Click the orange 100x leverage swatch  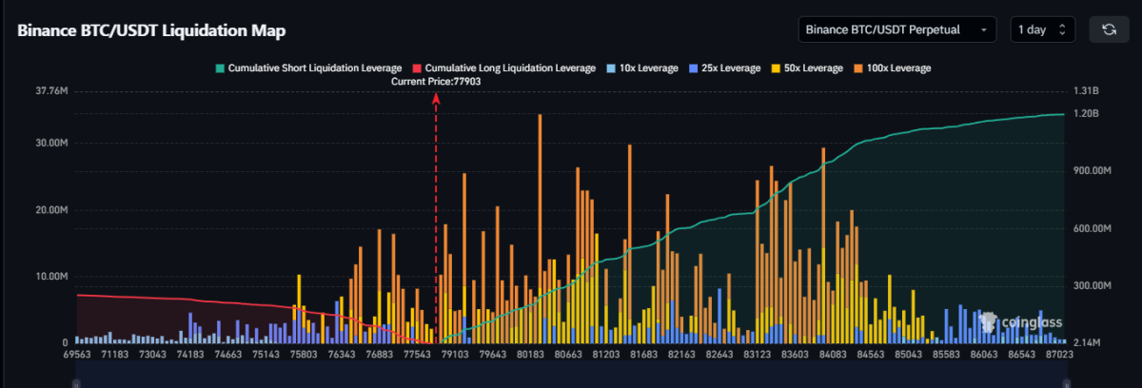pyautogui.click(x=857, y=68)
